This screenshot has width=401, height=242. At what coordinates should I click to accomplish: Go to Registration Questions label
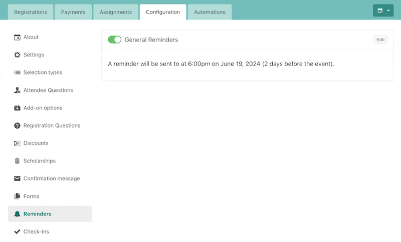tap(52, 125)
